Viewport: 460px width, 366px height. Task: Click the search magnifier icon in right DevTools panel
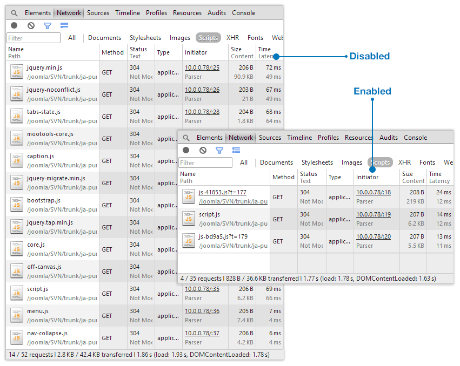tap(186, 138)
